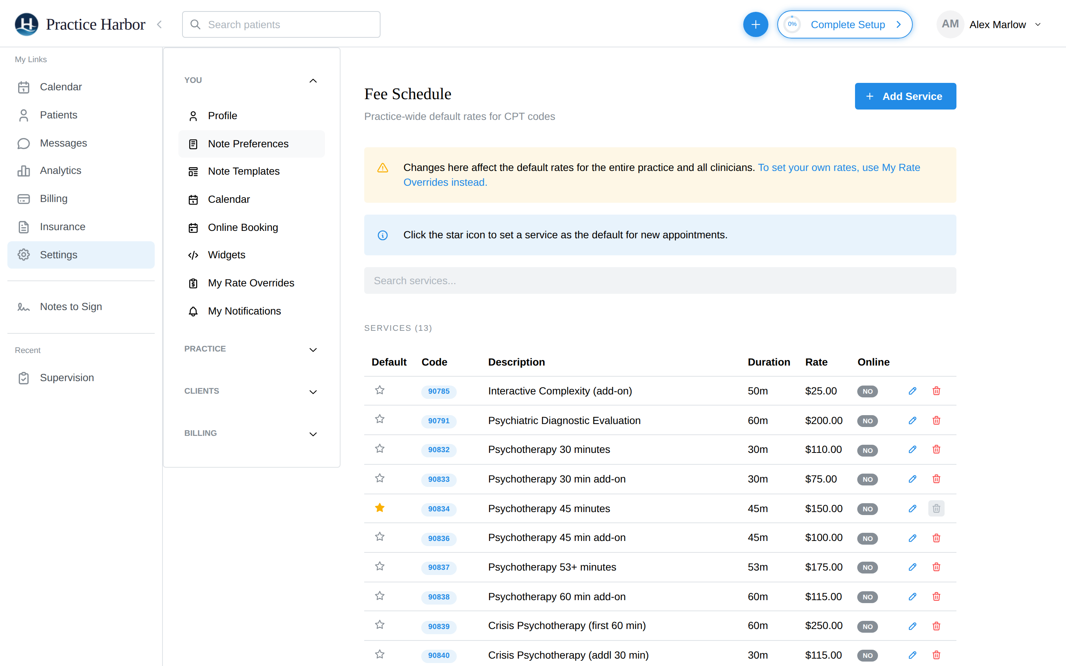Delete the 90833 add-on service
This screenshot has height=666, width=1066.
(936, 479)
